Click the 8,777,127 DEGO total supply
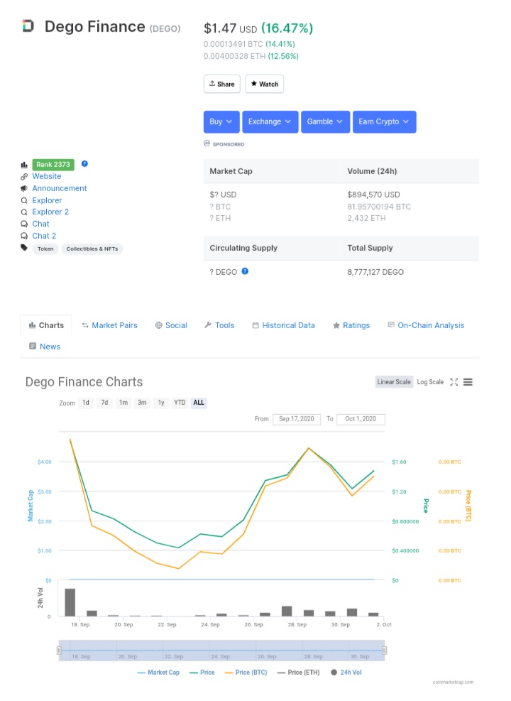This screenshot has height=701, width=511. [375, 272]
